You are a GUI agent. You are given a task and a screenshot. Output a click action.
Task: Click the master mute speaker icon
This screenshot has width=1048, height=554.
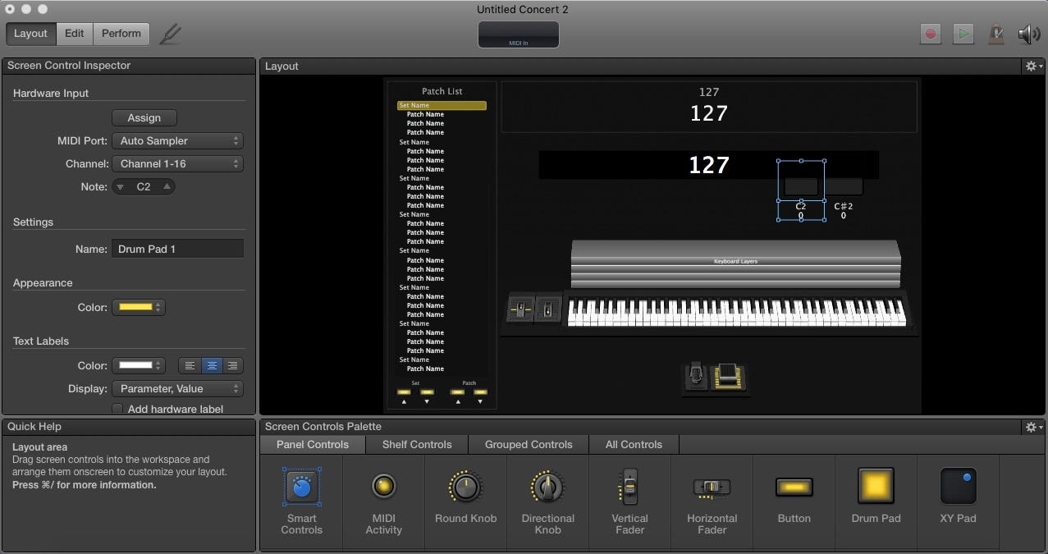tap(1029, 34)
